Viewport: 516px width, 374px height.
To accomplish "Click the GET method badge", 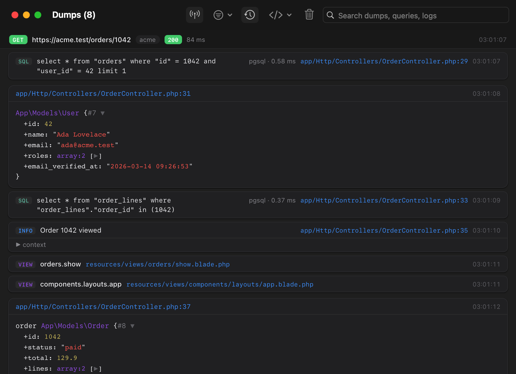I will pos(18,40).
